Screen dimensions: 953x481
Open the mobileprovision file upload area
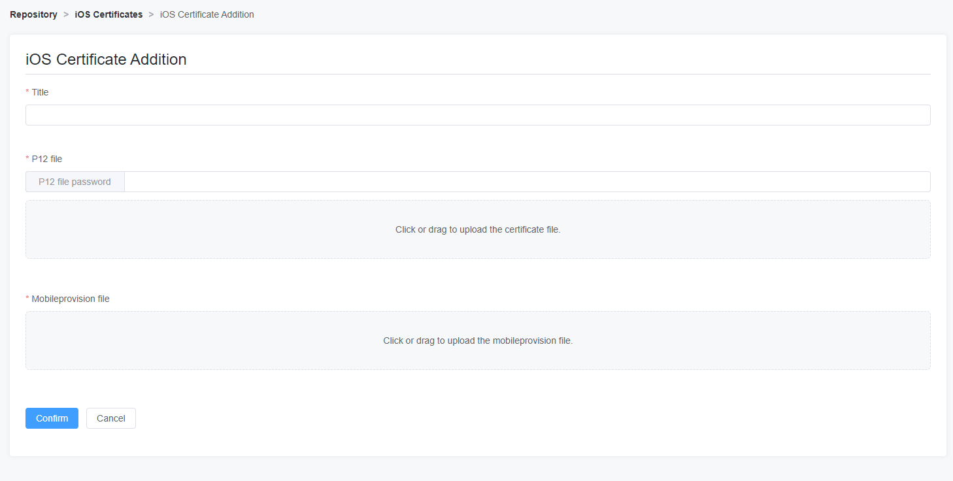click(478, 340)
